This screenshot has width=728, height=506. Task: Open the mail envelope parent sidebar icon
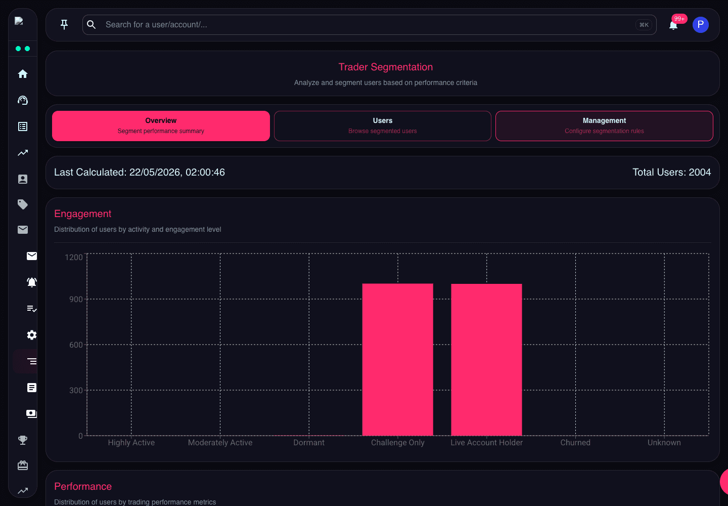point(23,230)
